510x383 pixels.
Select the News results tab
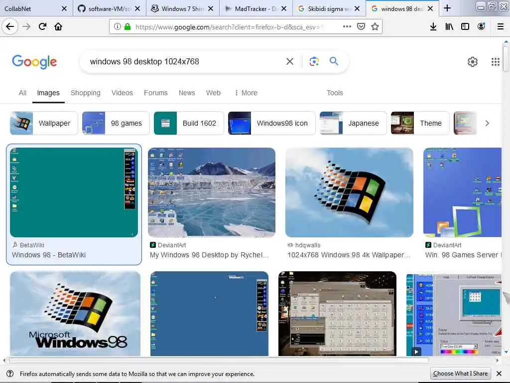187,93
